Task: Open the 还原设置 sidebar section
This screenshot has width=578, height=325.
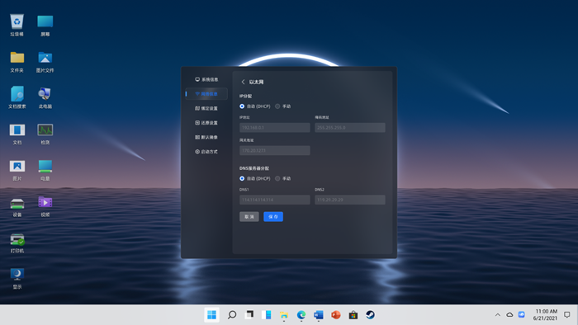Action: 206,123
